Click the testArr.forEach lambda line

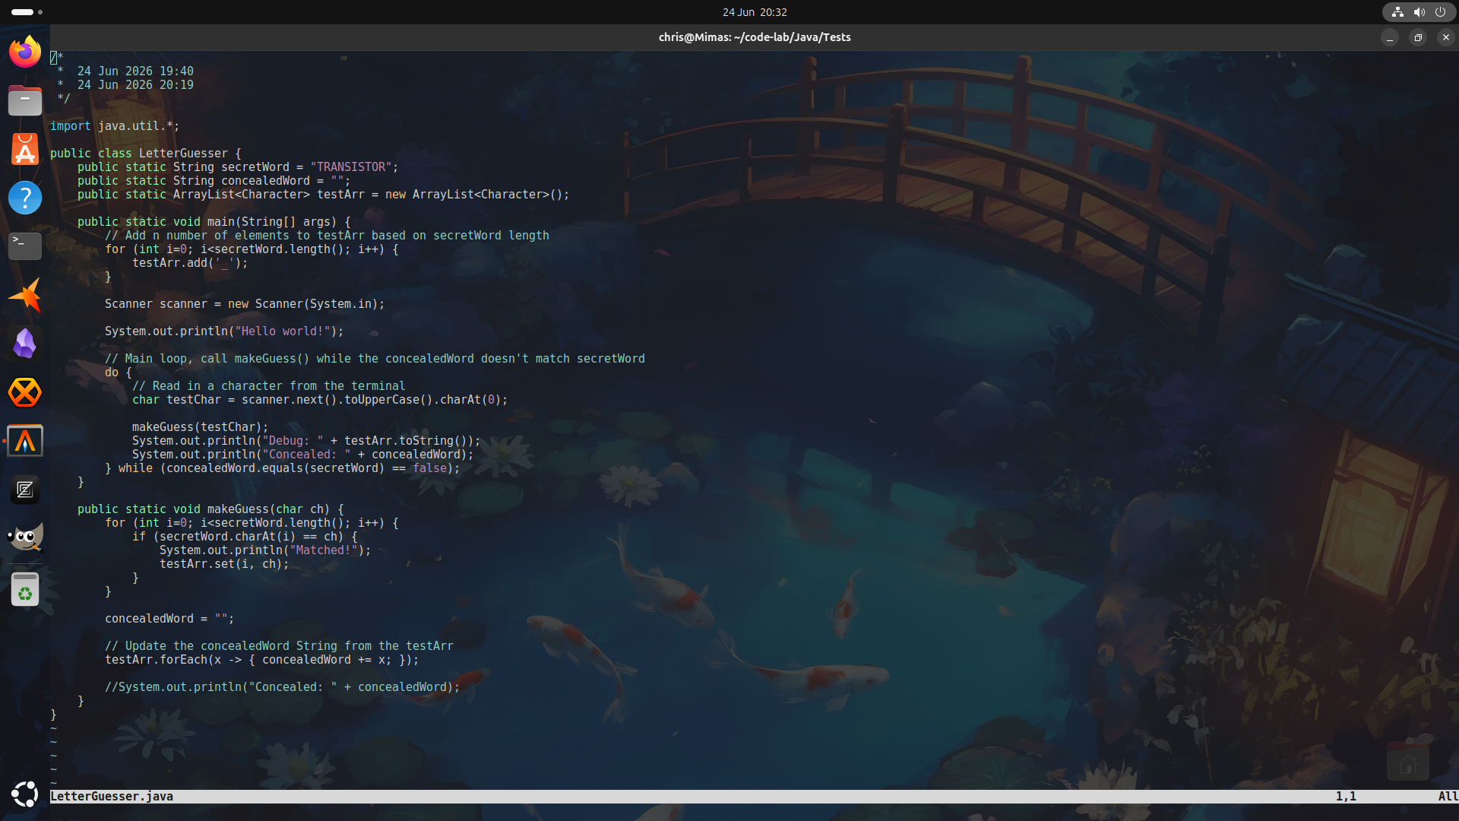tap(262, 660)
